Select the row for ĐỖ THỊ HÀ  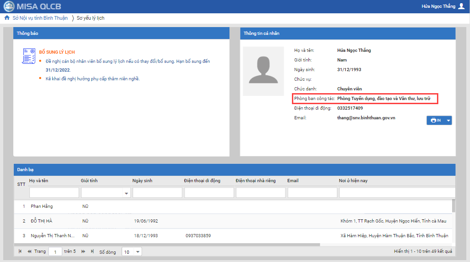[x=41, y=221]
